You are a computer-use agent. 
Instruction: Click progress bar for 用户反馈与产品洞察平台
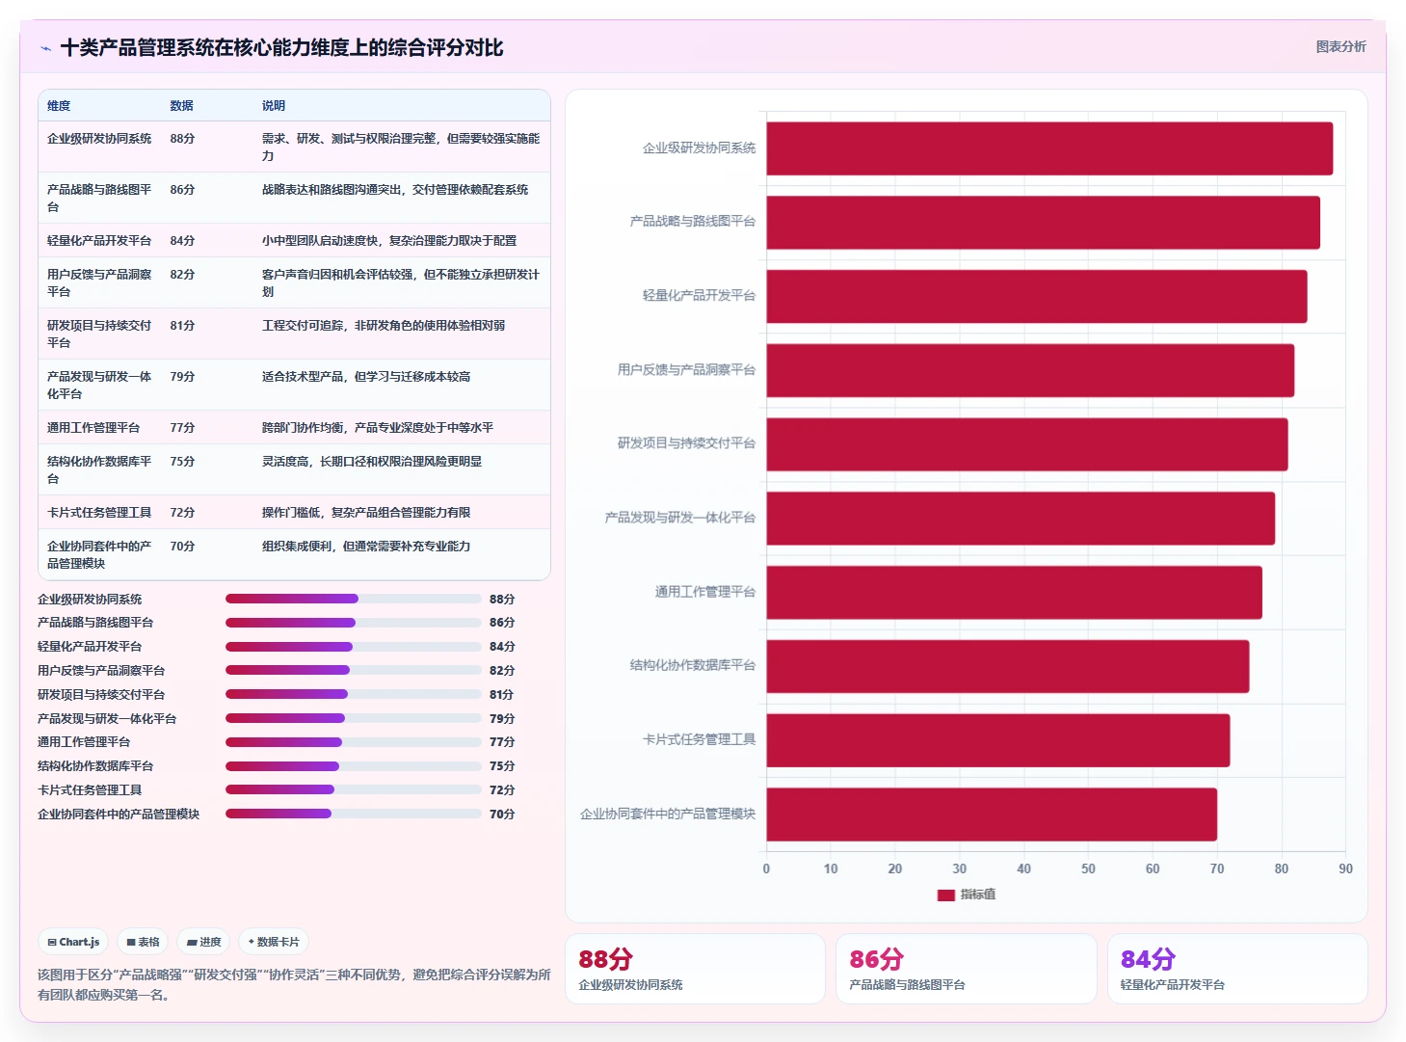click(x=353, y=670)
